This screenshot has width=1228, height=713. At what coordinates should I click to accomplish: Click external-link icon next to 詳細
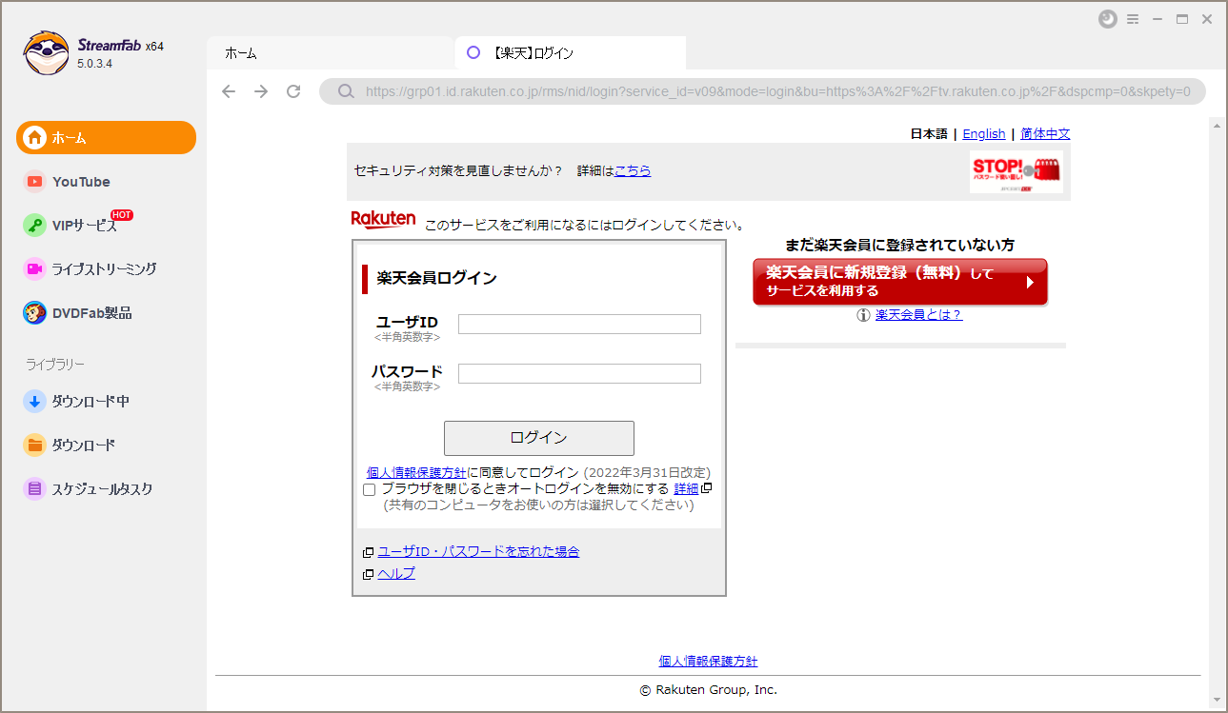[707, 488]
